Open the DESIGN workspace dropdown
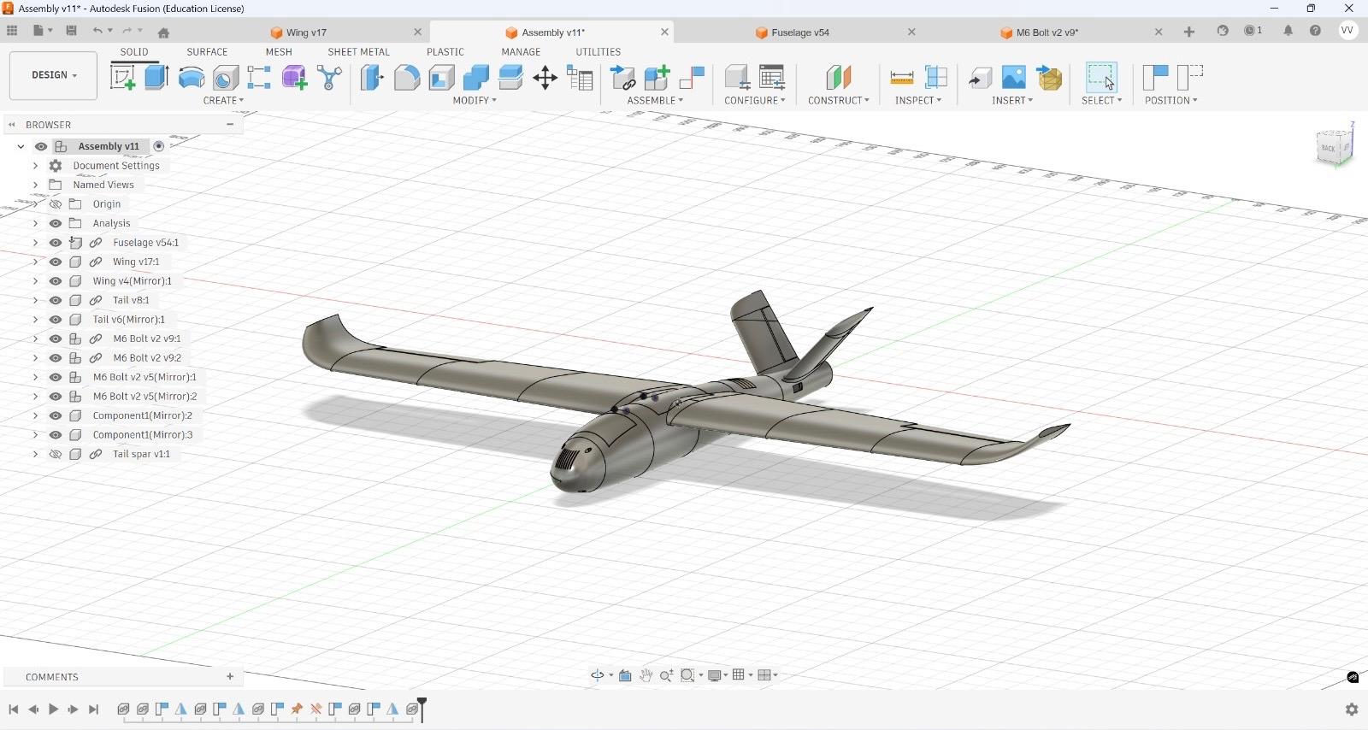The height and width of the screenshot is (730, 1368). point(53,75)
